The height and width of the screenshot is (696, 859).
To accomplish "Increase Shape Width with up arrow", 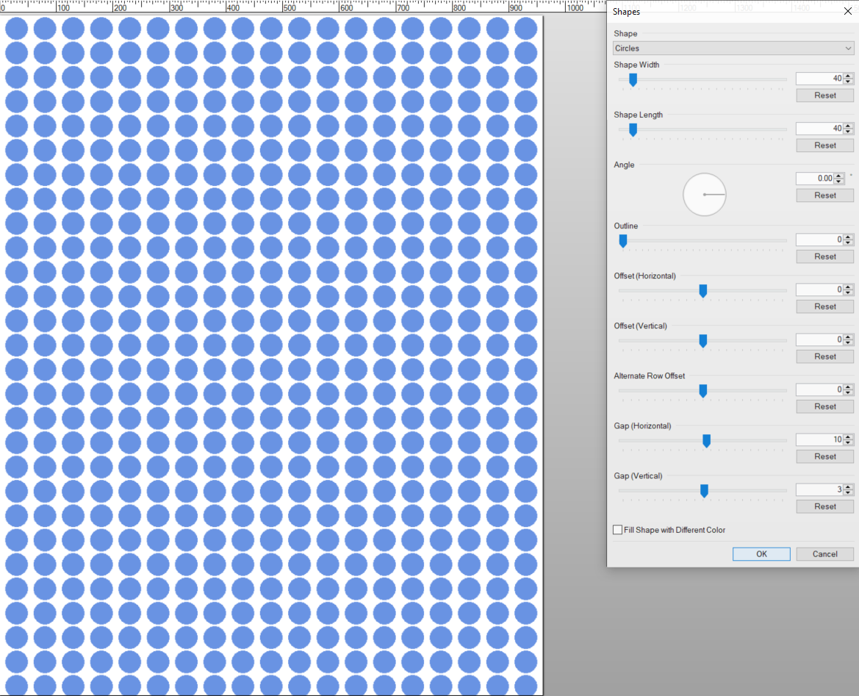I will pos(849,76).
